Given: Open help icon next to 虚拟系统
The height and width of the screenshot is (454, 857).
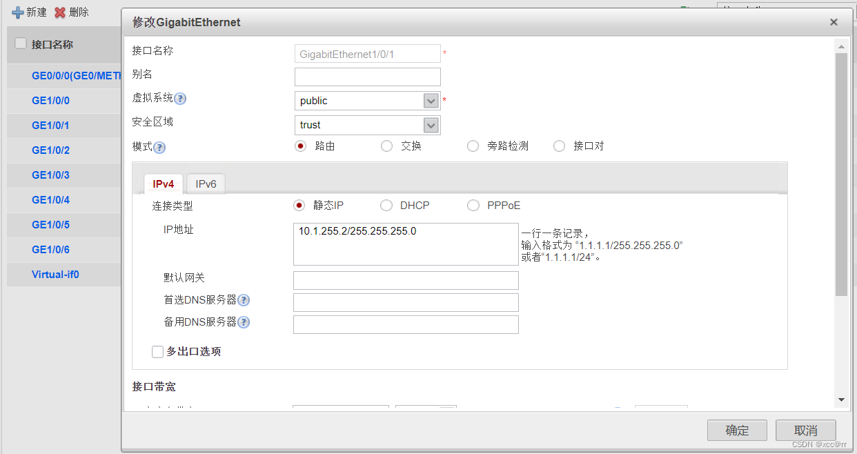Looking at the screenshot, I should 180,99.
